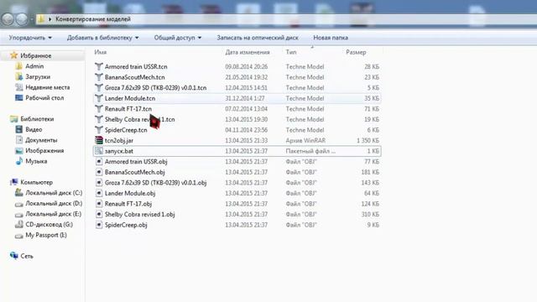Click Конвертирование моделей in the address bar

[x=93, y=19]
